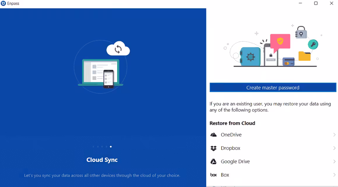Image resolution: width=338 pixels, height=187 pixels.
Task: Select the active last carousel dot
Action: click(x=111, y=147)
